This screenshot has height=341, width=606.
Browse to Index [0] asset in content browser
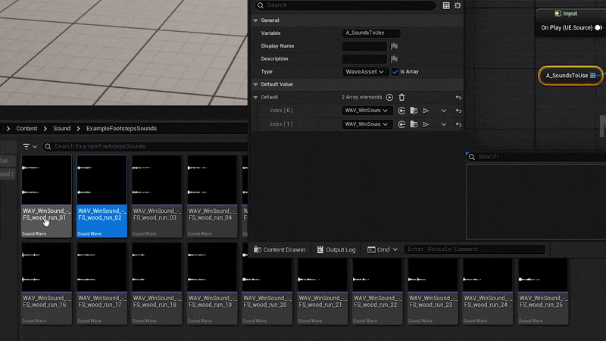point(414,111)
